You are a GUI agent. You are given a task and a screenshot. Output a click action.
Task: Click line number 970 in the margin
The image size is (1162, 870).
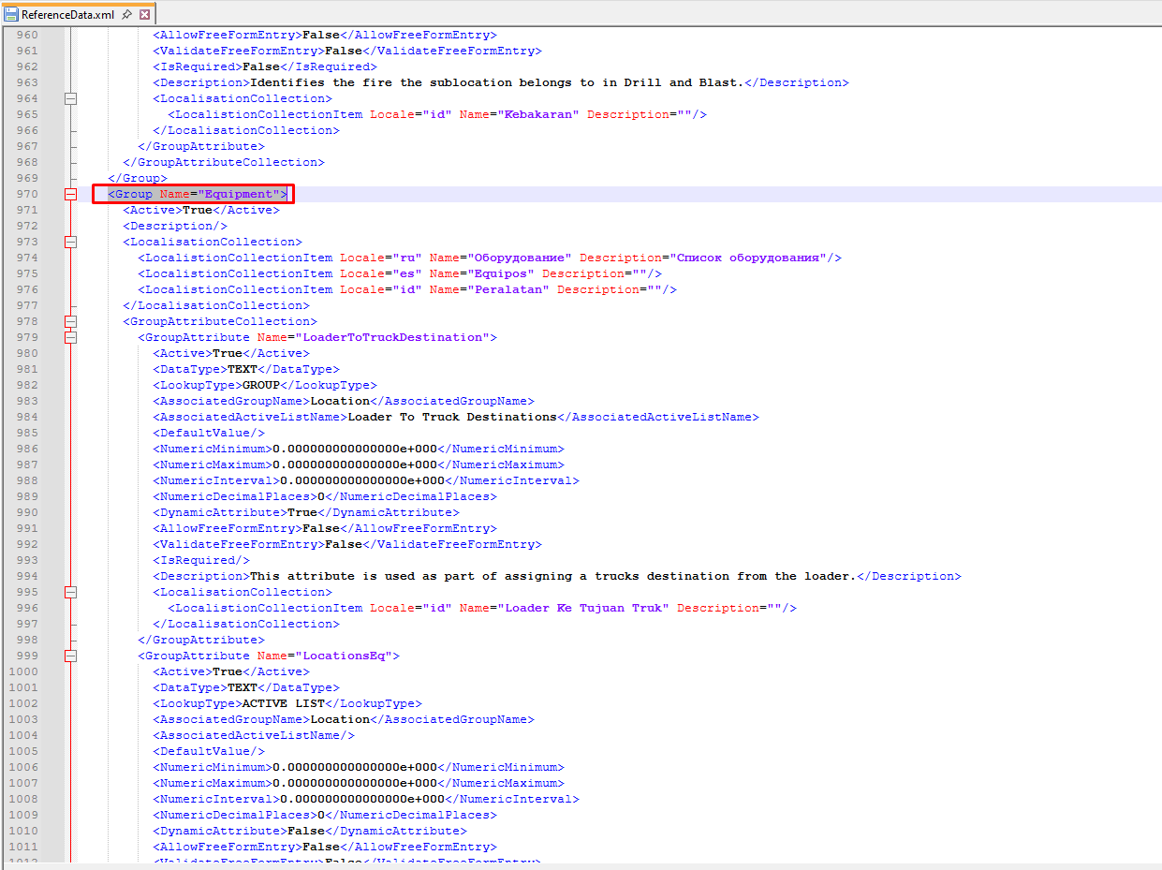26,194
